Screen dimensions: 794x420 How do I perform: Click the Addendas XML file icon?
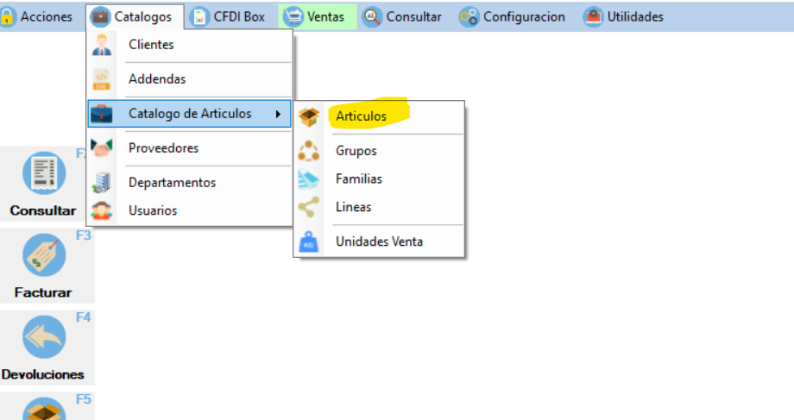[102, 79]
